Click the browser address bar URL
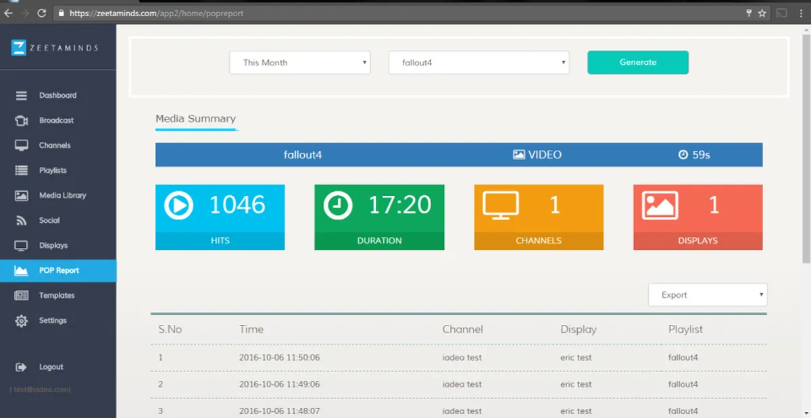The width and height of the screenshot is (811, 418). click(x=156, y=13)
